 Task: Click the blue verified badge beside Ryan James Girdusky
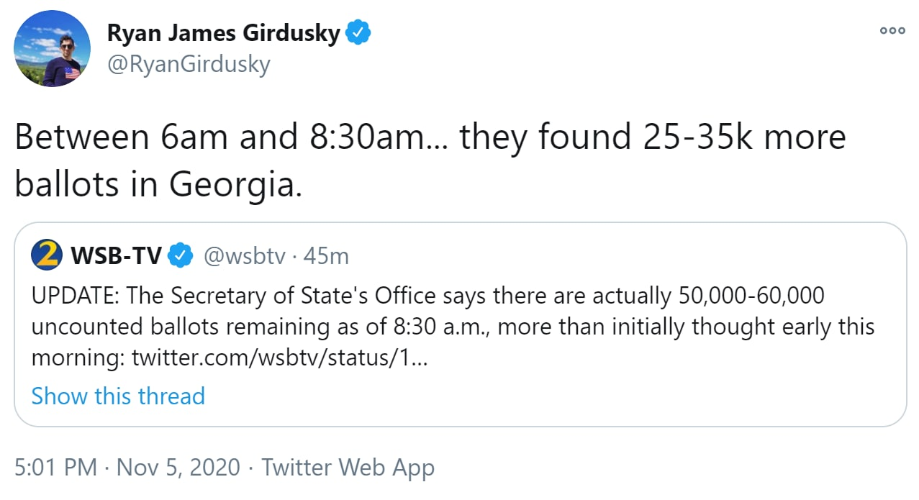pos(358,33)
